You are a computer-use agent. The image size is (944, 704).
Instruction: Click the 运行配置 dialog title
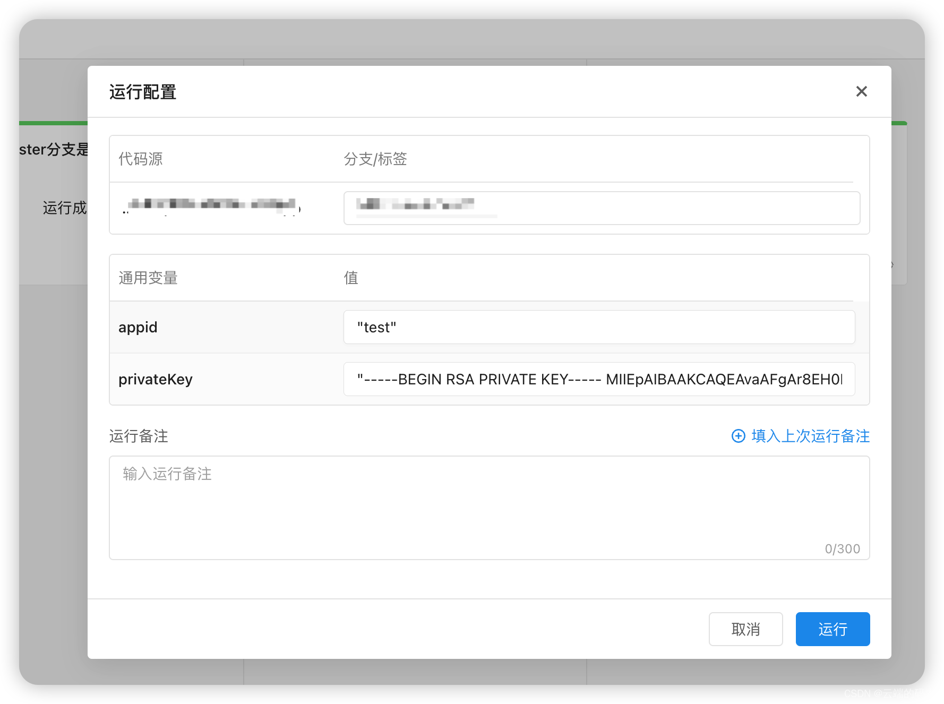coord(143,92)
